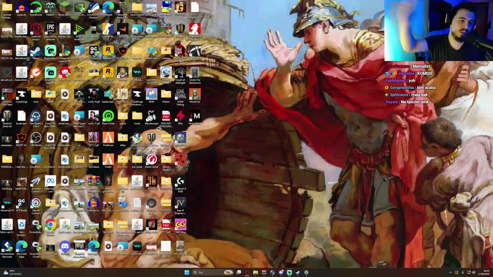Screen dimensions: 493x277
Task: Open TeamSpeak 3 Client icon
Action: [x=36, y=119]
